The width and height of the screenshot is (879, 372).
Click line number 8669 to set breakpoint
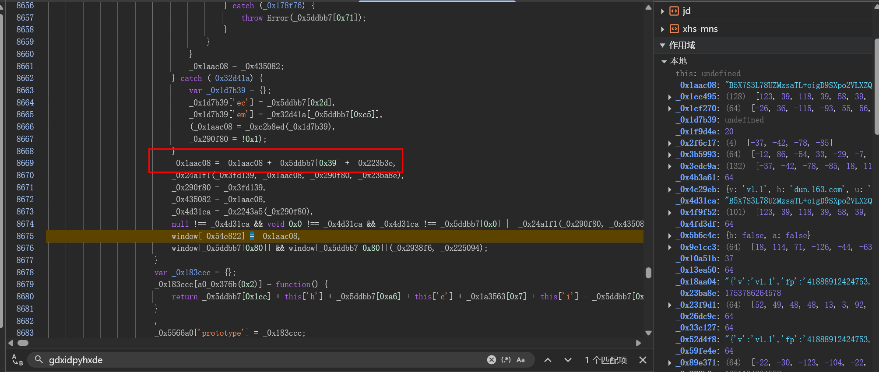[x=25, y=163]
